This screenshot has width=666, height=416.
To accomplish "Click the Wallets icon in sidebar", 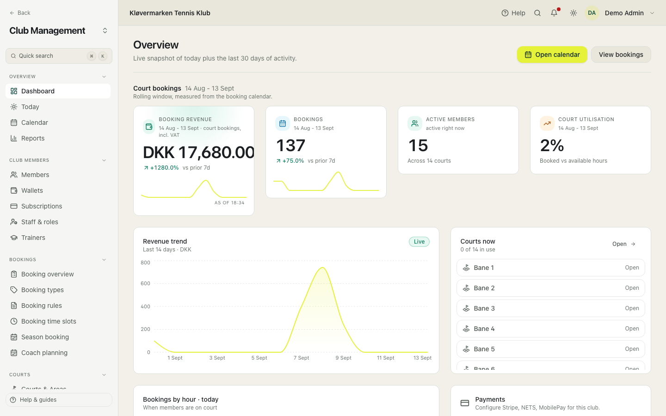I will click(14, 190).
